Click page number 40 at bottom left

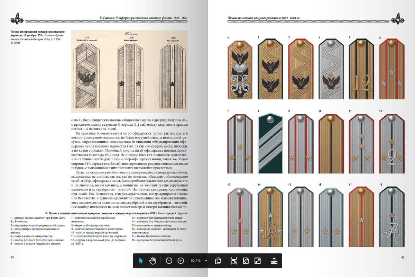pyautogui.click(x=12, y=257)
